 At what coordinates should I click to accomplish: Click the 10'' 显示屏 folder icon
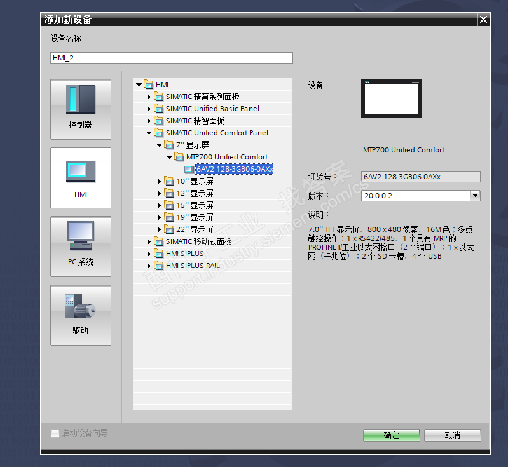pyautogui.click(x=168, y=181)
